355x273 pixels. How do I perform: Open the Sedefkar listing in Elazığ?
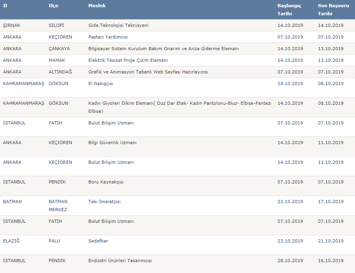coord(98,241)
